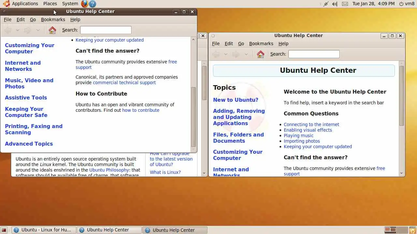
Task: Open the System menu
Action: tap(70, 4)
